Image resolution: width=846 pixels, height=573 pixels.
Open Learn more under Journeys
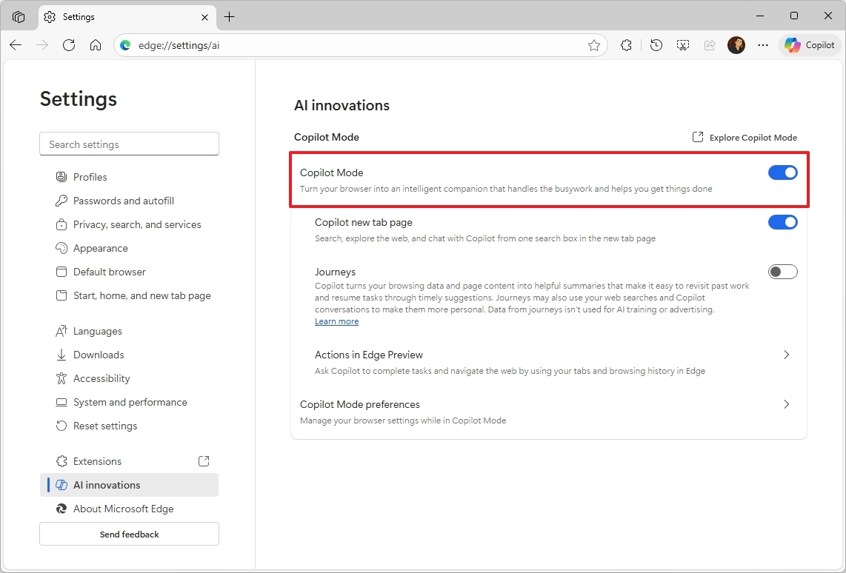[336, 321]
